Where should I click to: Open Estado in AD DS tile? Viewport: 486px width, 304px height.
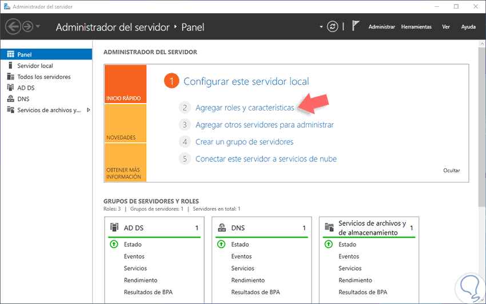[x=133, y=244]
